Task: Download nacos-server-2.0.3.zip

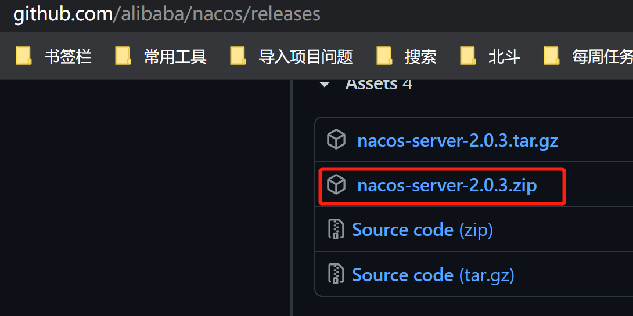Action: point(447,186)
